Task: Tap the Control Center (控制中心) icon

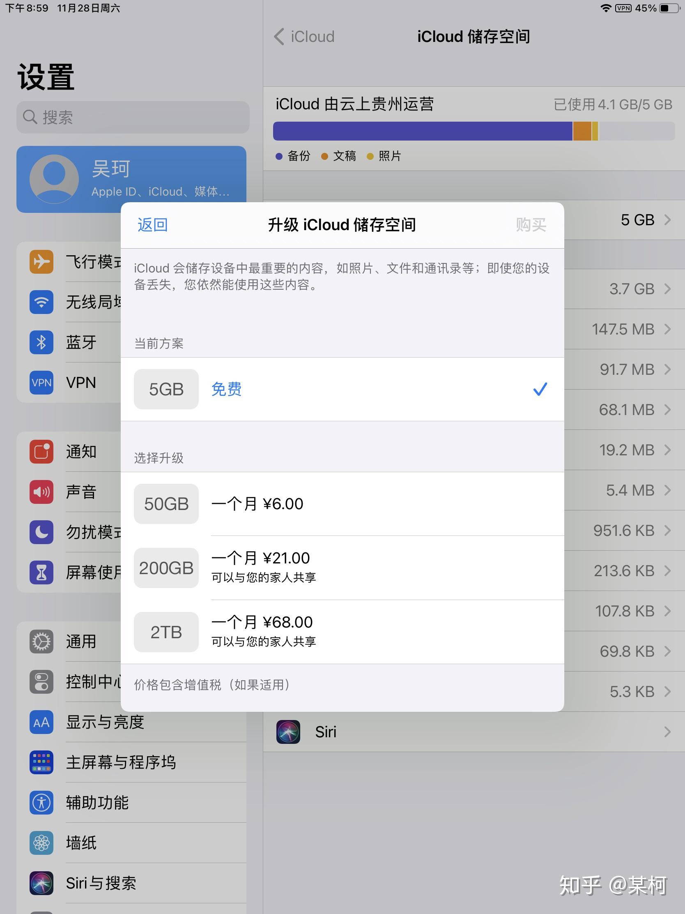Action: click(41, 682)
